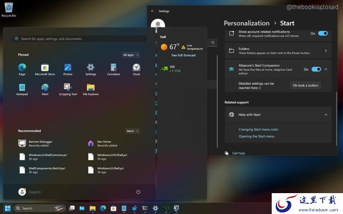The width and height of the screenshot is (343, 214).
Task: Toggle account-related notifications switch
Action: pyautogui.click(x=323, y=33)
